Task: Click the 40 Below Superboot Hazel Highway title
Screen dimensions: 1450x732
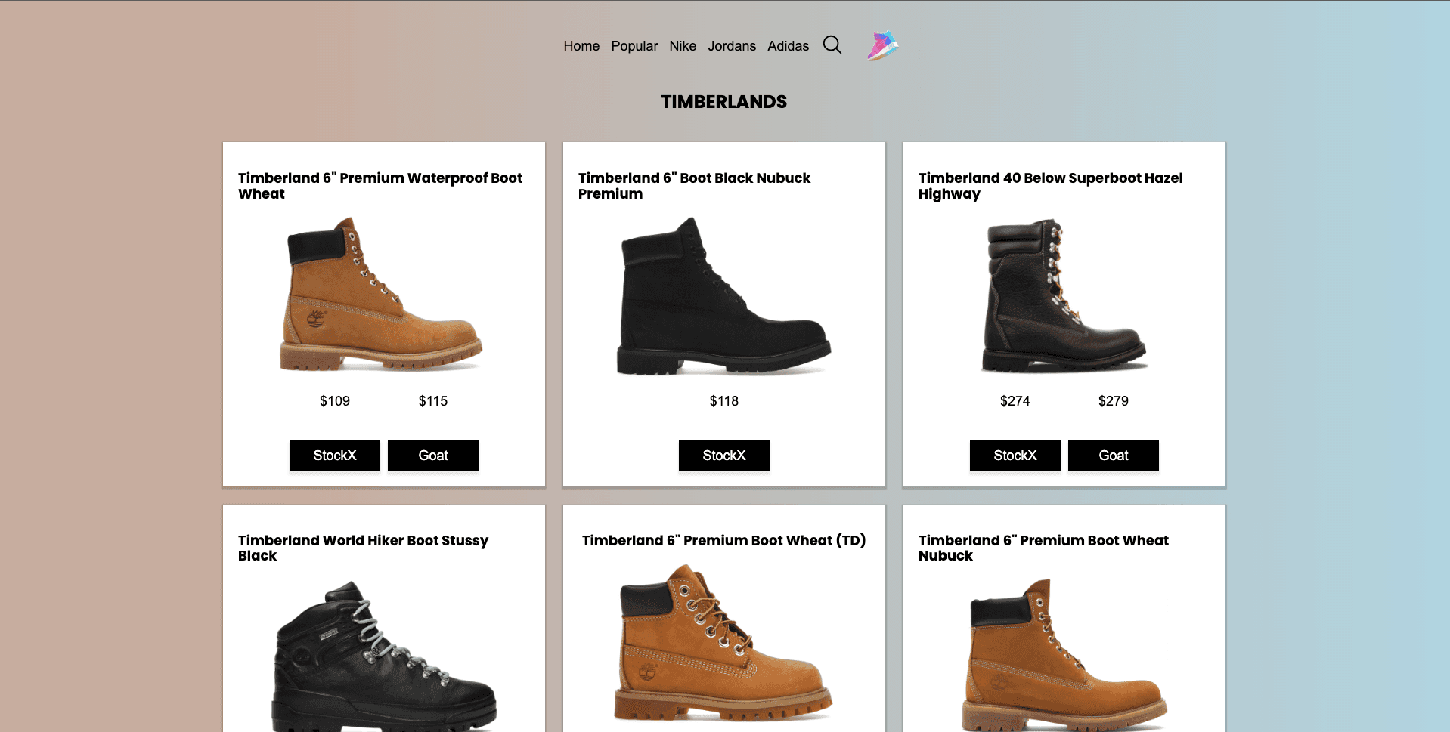Action: [1050, 186]
